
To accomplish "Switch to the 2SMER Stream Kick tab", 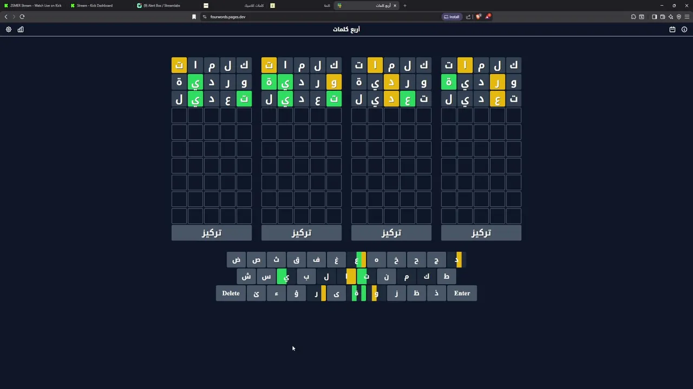I will 34,5.
